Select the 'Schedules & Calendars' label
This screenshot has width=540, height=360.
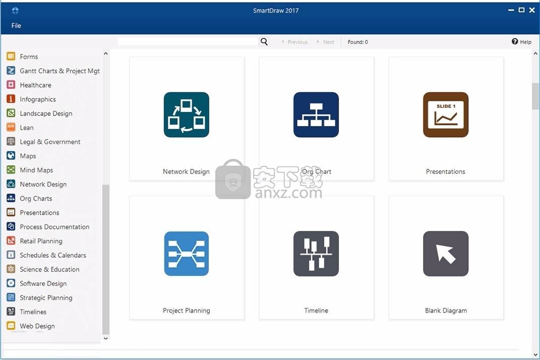pyautogui.click(x=53, y=255)
